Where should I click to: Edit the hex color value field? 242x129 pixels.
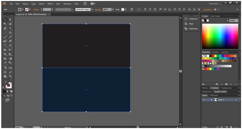point(234,21)
